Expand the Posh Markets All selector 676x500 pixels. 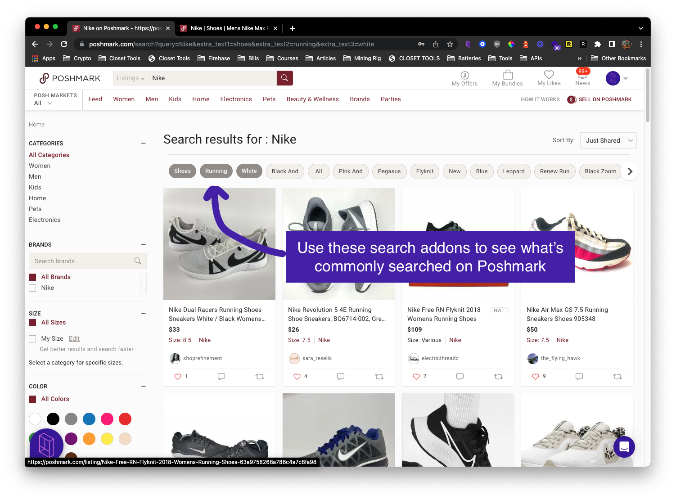pyautogui.click(x=43, y=103)
